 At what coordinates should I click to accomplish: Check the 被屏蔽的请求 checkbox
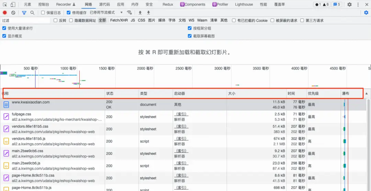click(272, 21)
